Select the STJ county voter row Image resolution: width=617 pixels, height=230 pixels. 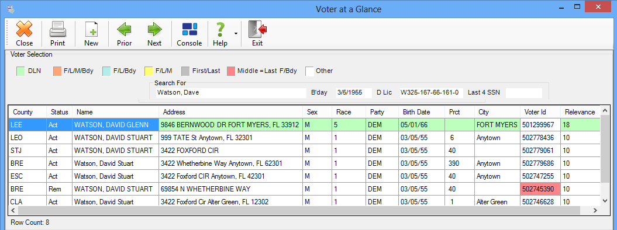point(304,151)
